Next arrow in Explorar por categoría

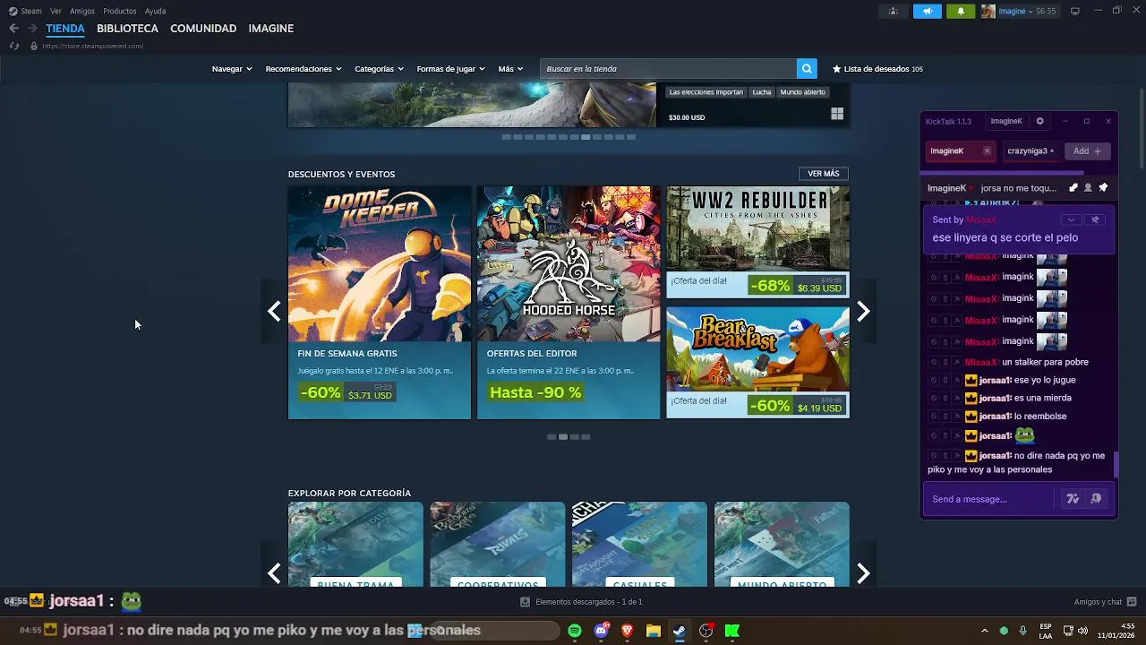[863, 573]
